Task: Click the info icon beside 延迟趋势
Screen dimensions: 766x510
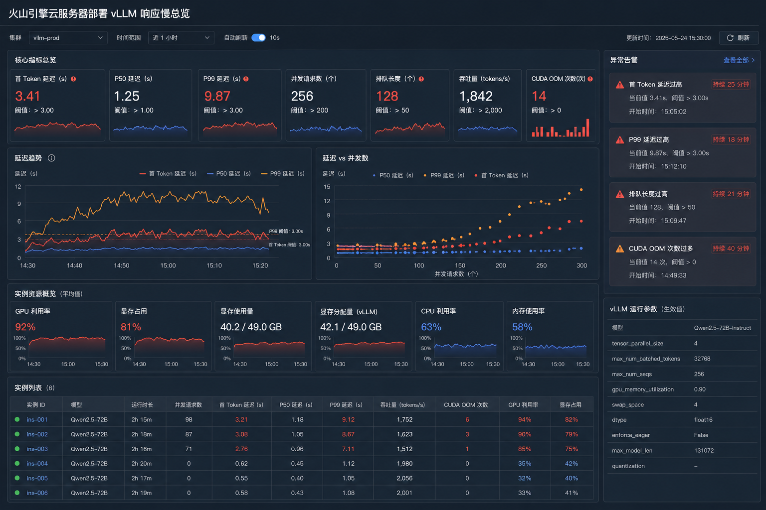Action: click(x=51, y=158)
